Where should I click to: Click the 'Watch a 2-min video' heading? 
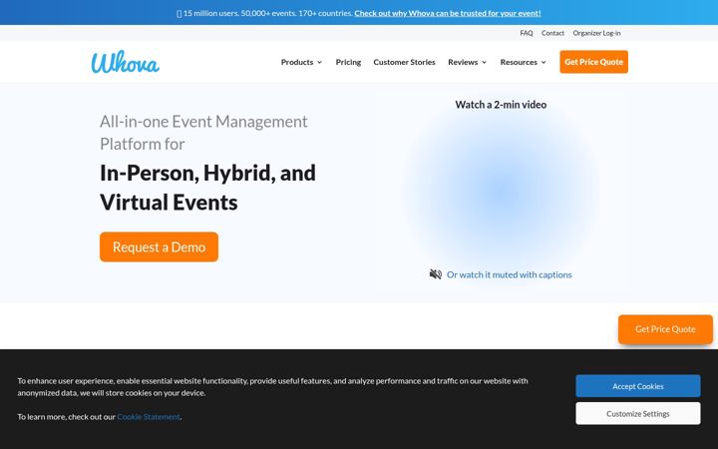[x=501, y=105]
